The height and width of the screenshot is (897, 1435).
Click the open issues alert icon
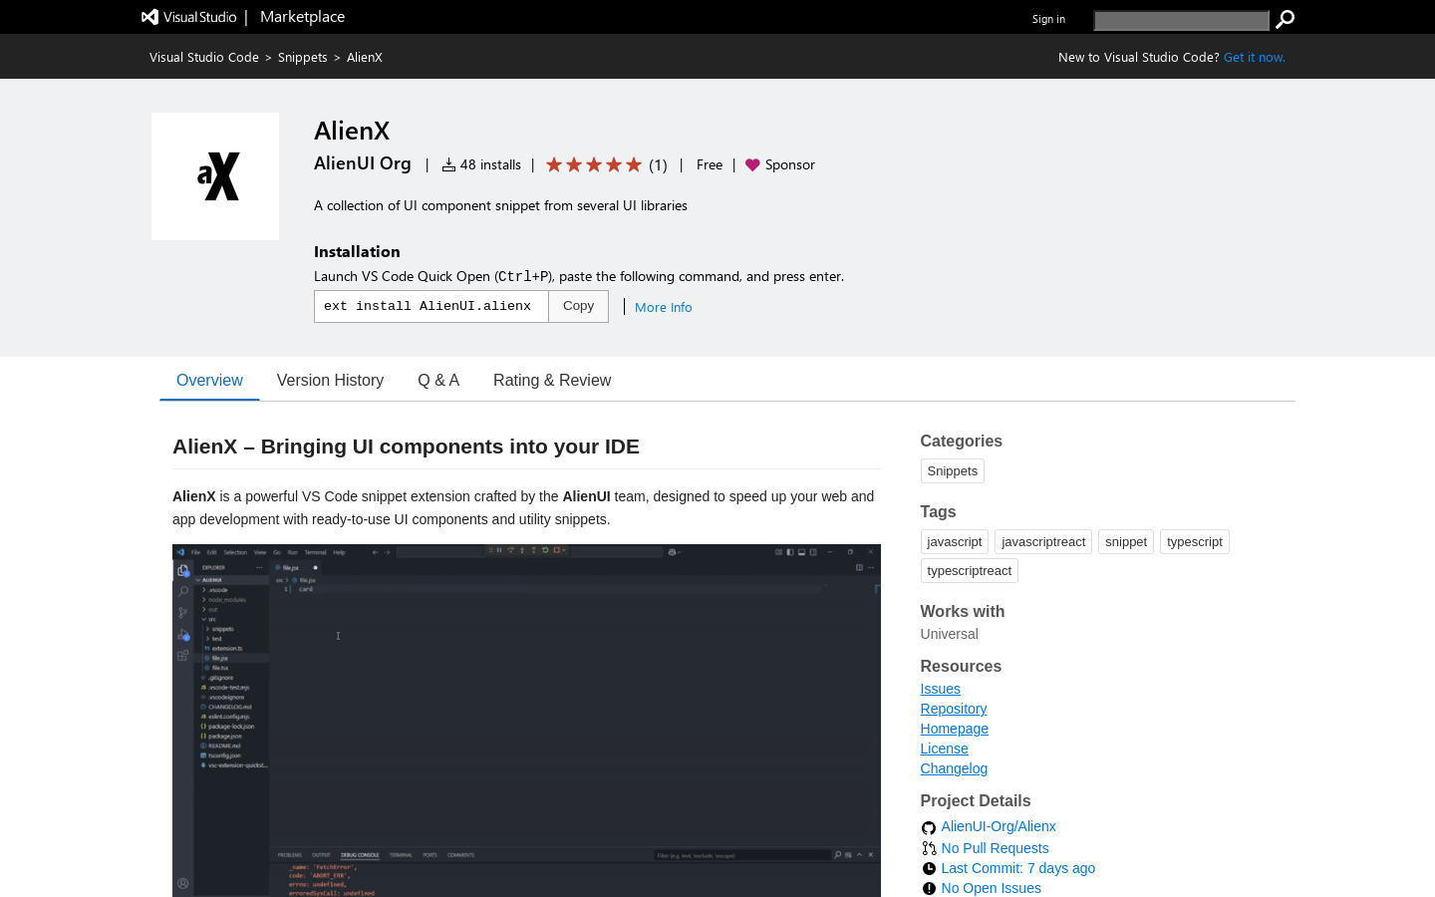click(929, 889)
